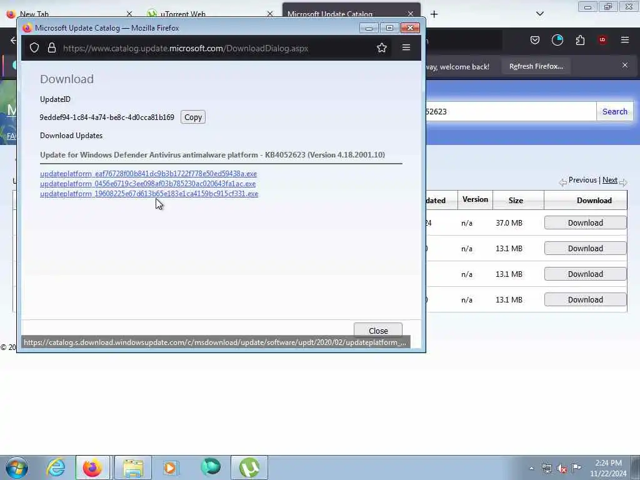The height and width of the screenshot is (480, 640).
Task: Click the padlock site info icon in the dialog
Action: pyautogui.click(x=51, y=47)
